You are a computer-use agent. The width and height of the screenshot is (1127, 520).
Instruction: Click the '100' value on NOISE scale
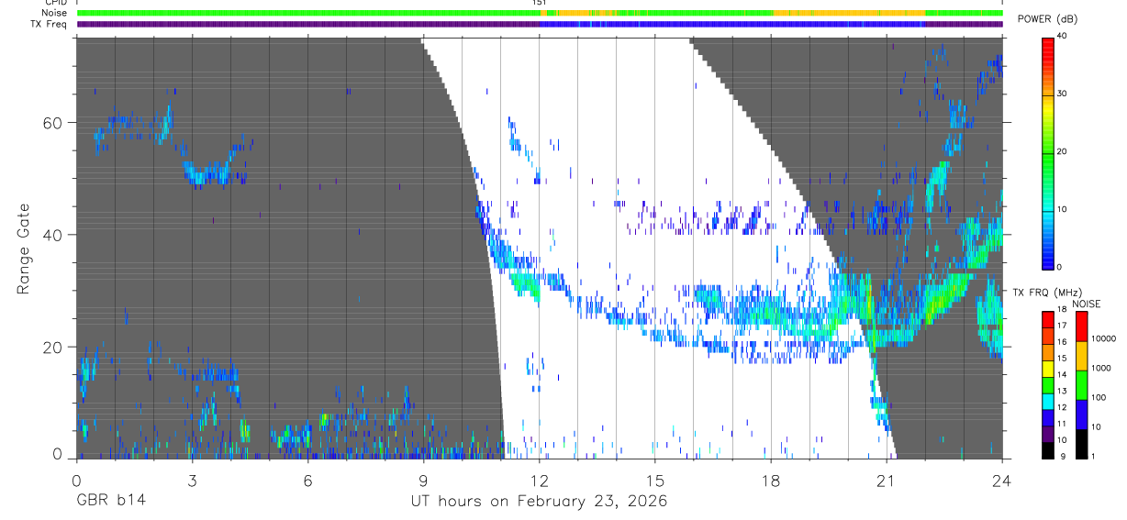point(1099,398)
